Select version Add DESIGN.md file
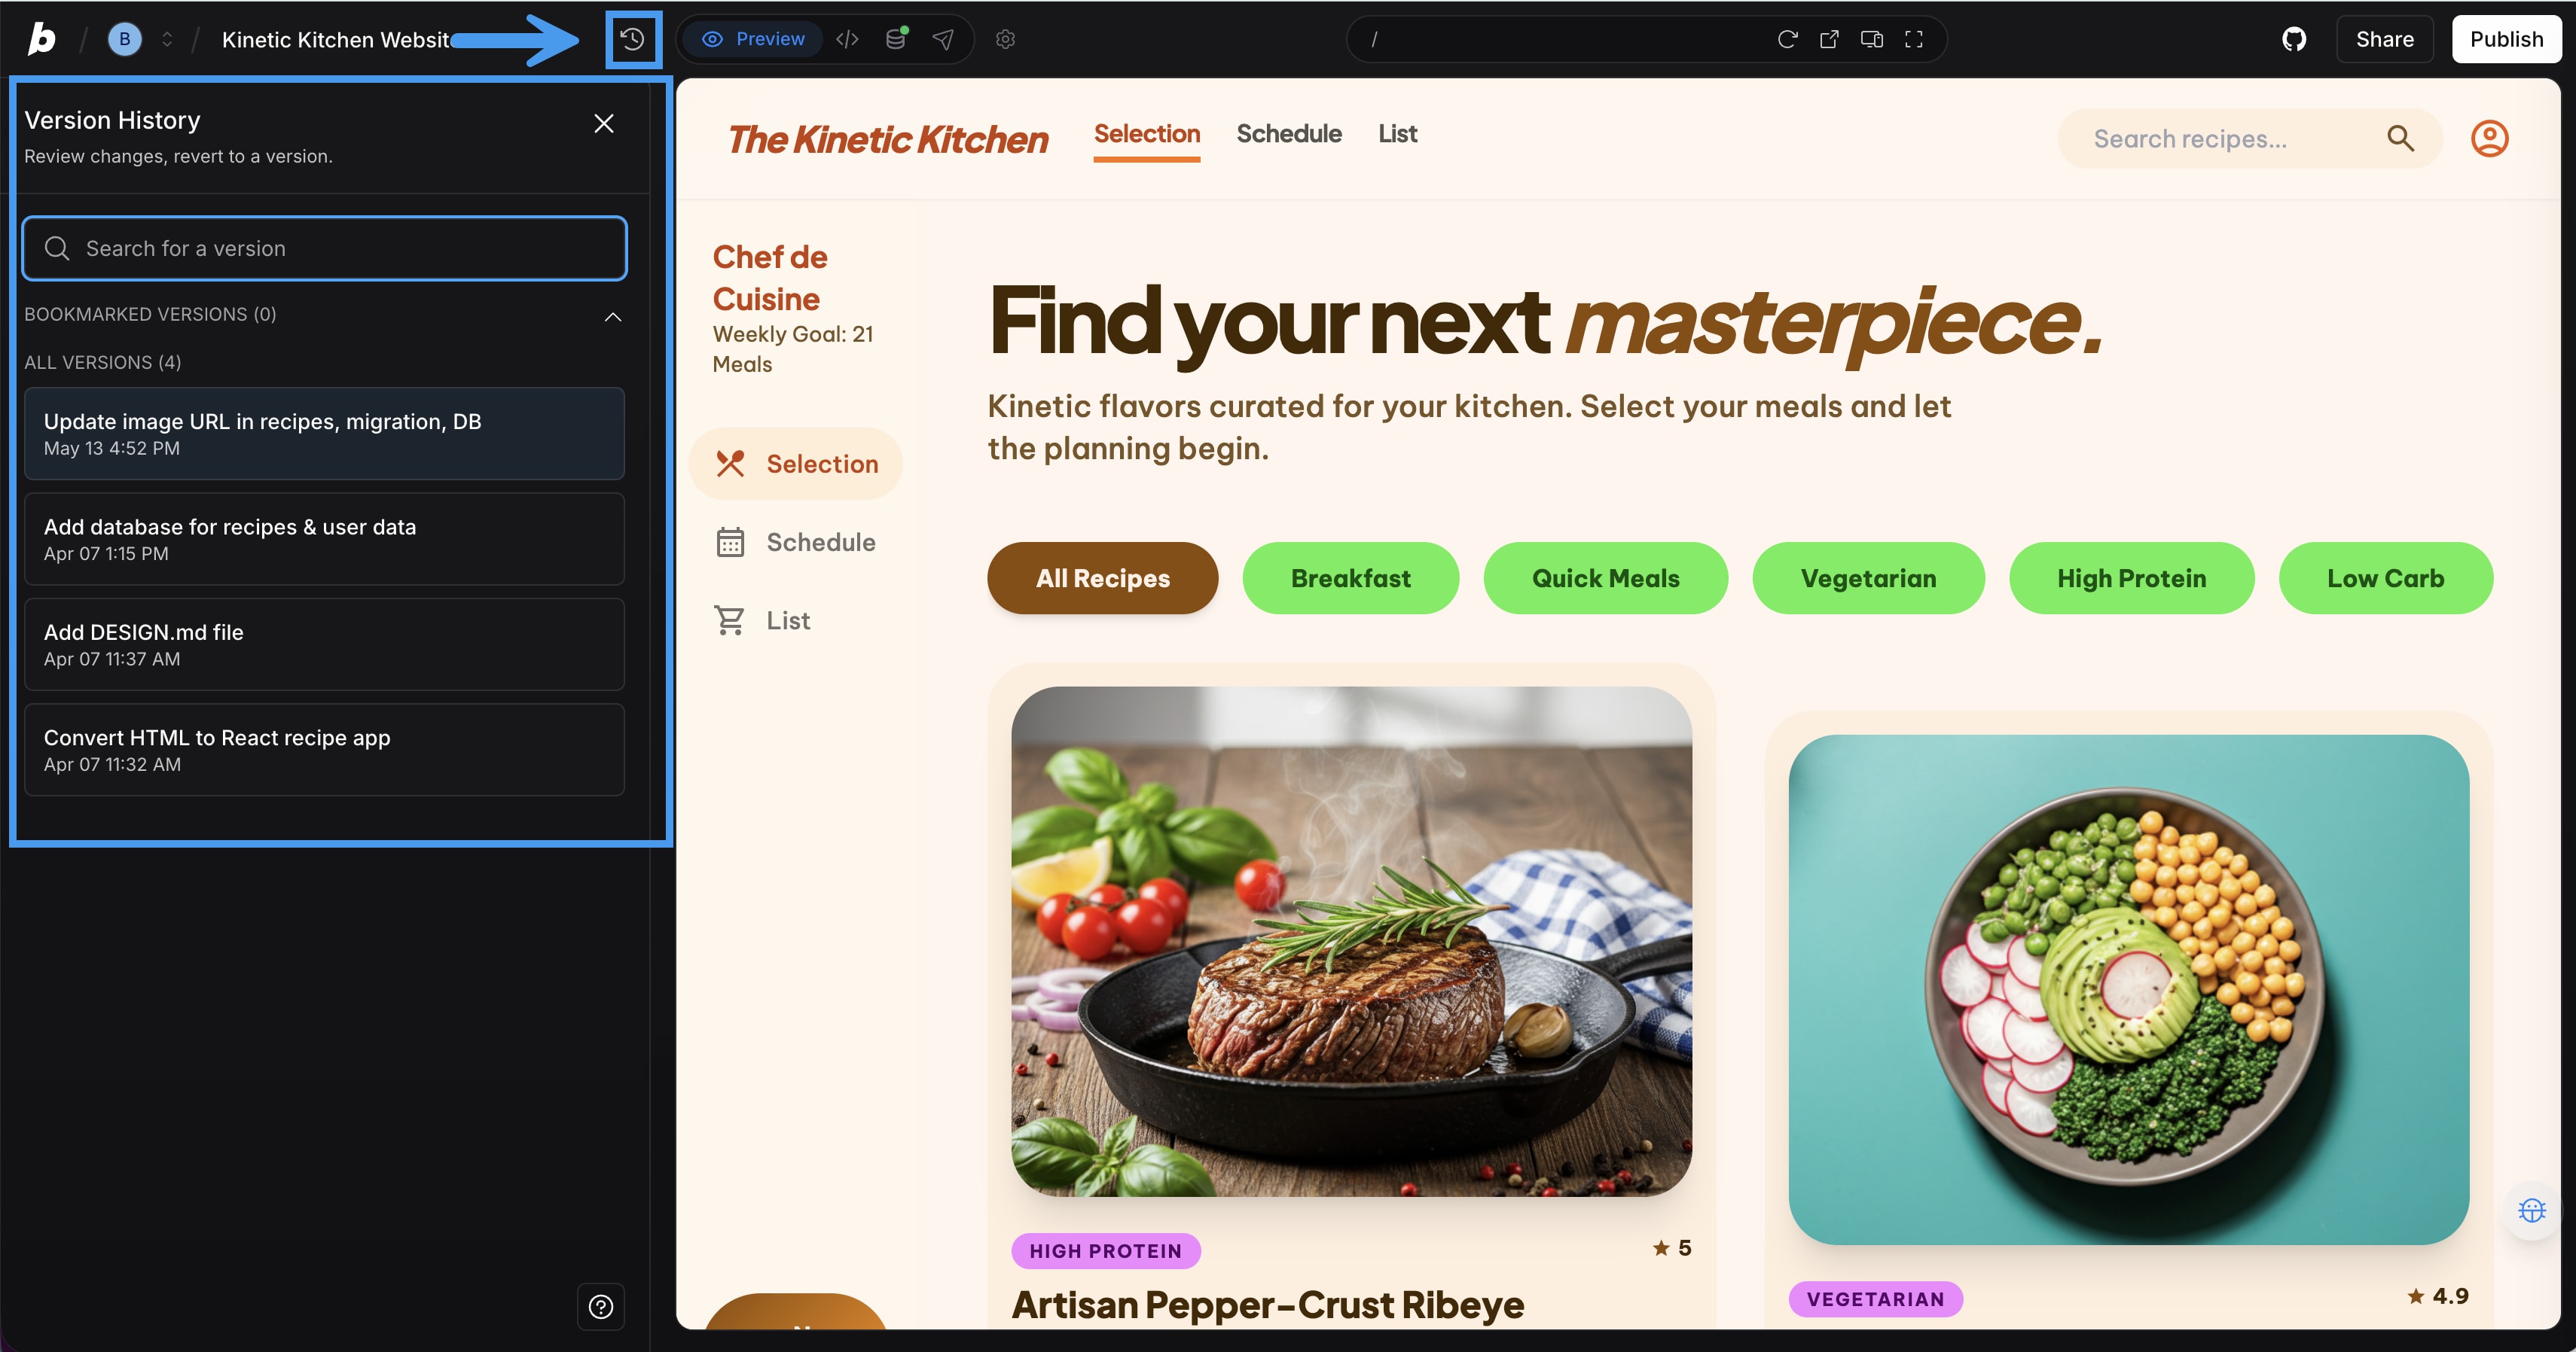The image size is (2576, 1352). pos(325,644)
